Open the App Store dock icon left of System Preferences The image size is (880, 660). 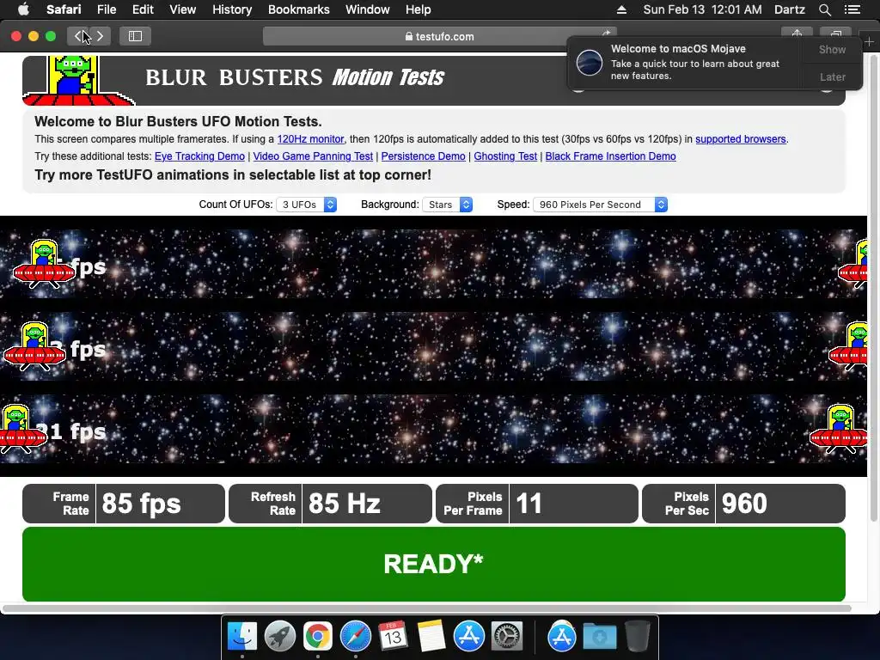pos(468,637)
